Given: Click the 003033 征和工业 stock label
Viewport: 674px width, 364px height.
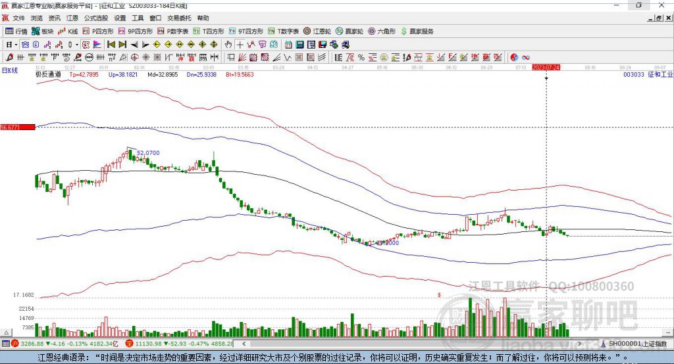Looking at the screenshot, I should (648, 74).
